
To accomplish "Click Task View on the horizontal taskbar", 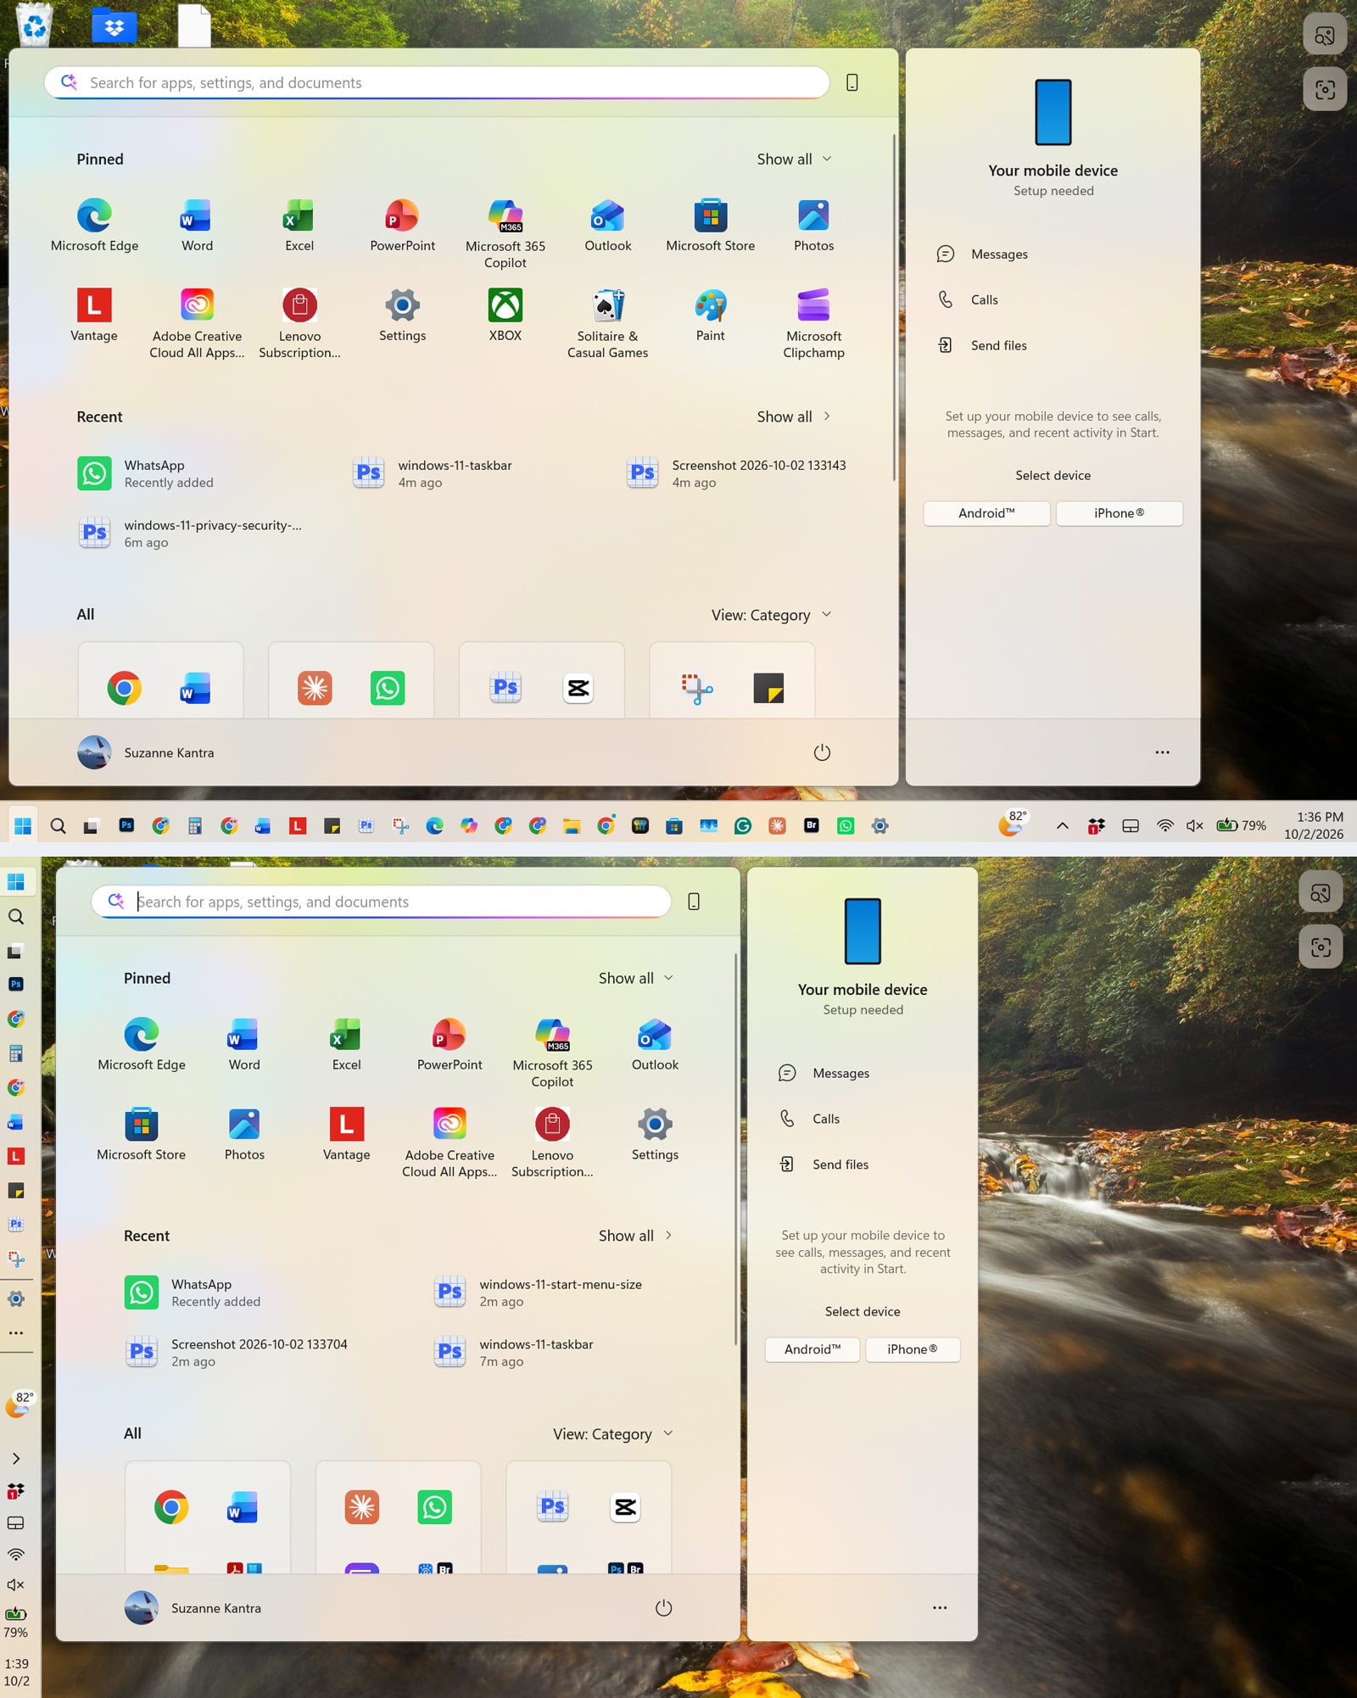I will (x=91, y=826).
